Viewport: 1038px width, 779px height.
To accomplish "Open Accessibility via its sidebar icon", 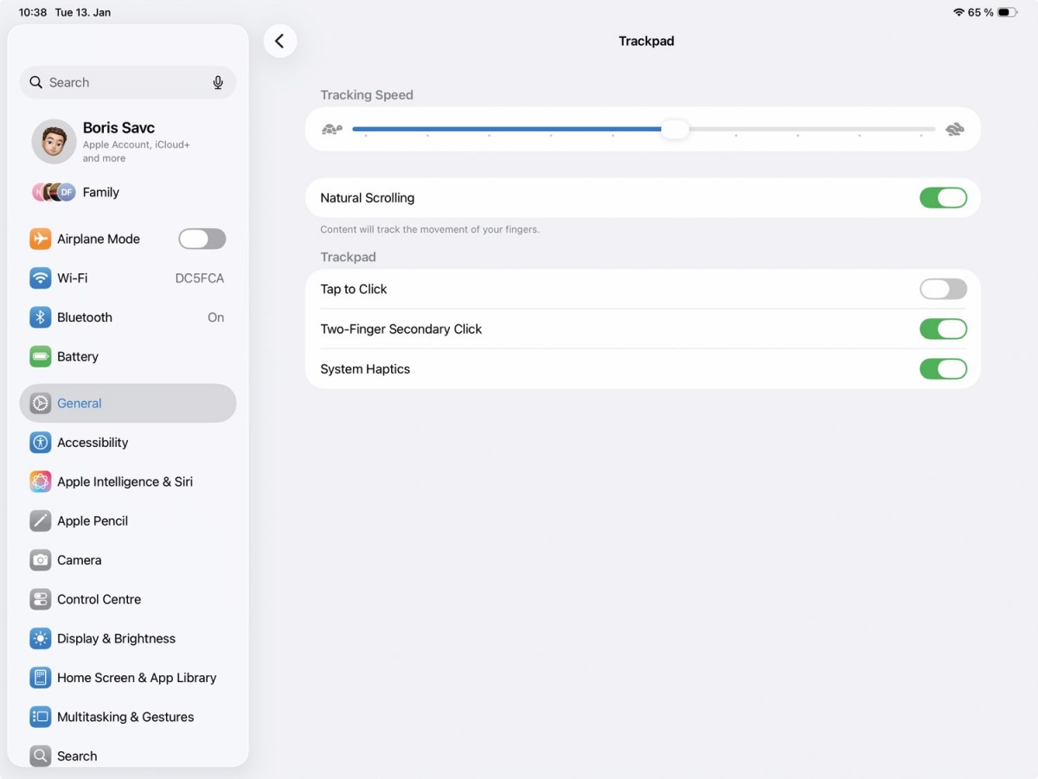I will coord(41,443).
